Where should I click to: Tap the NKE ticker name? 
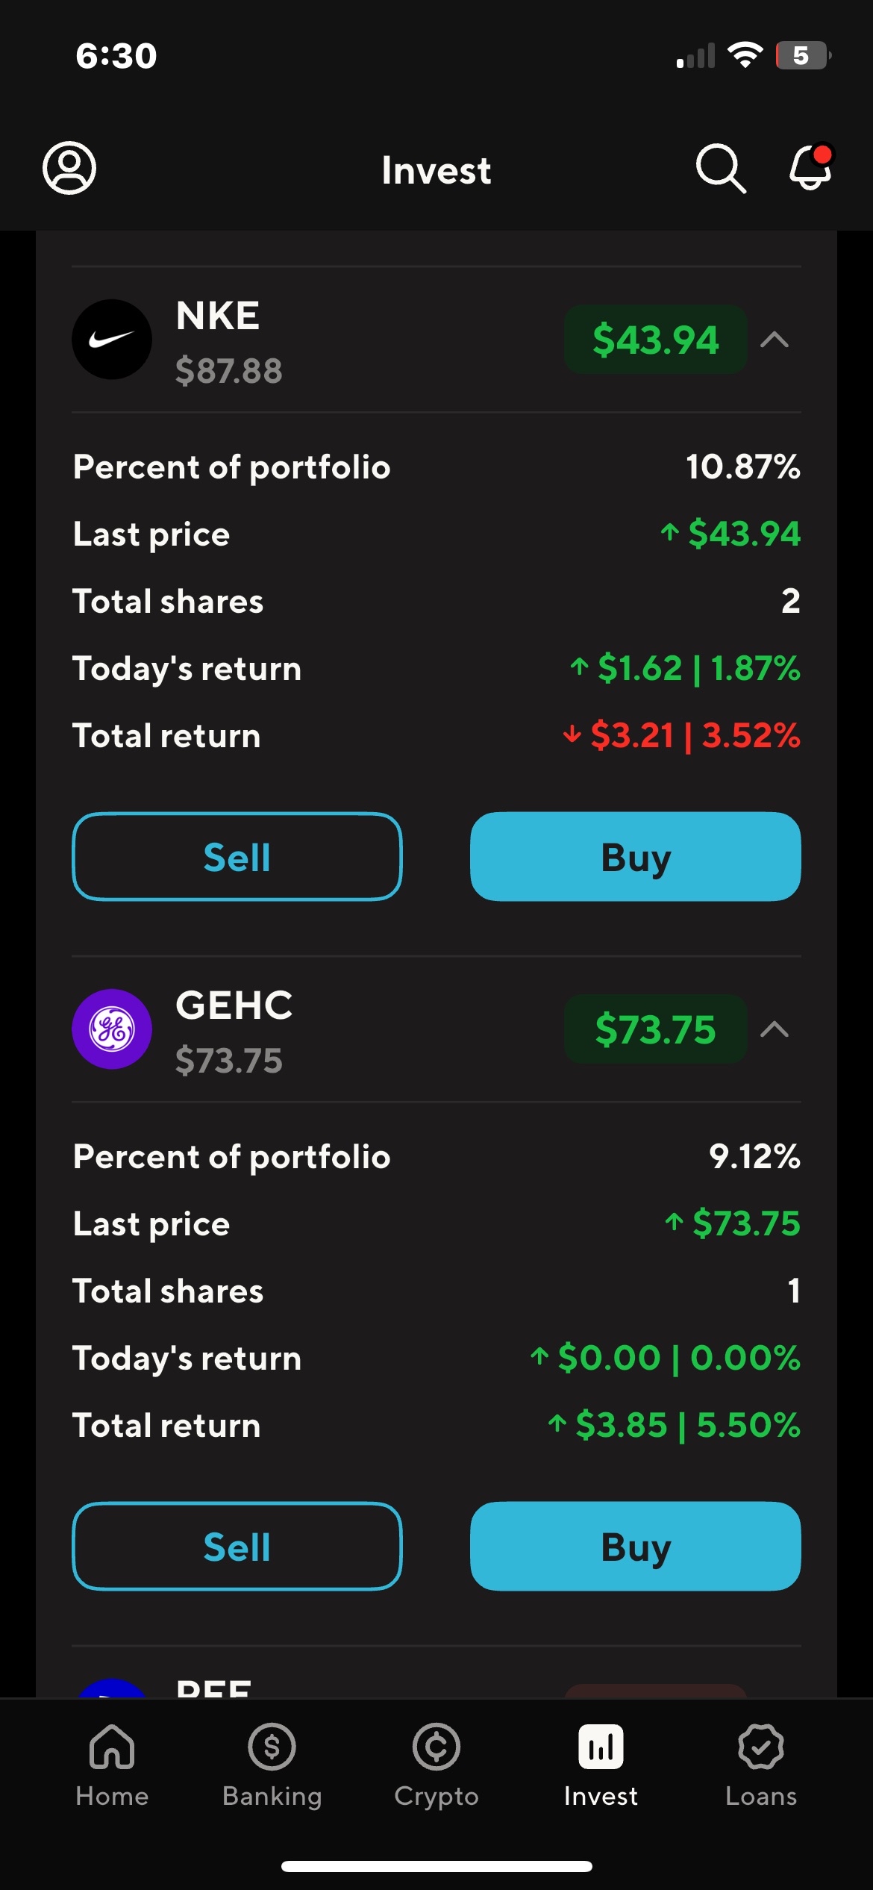tap(218, 316)
